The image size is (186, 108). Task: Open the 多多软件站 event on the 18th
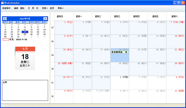pyautogui.click(x=120, y=52)
